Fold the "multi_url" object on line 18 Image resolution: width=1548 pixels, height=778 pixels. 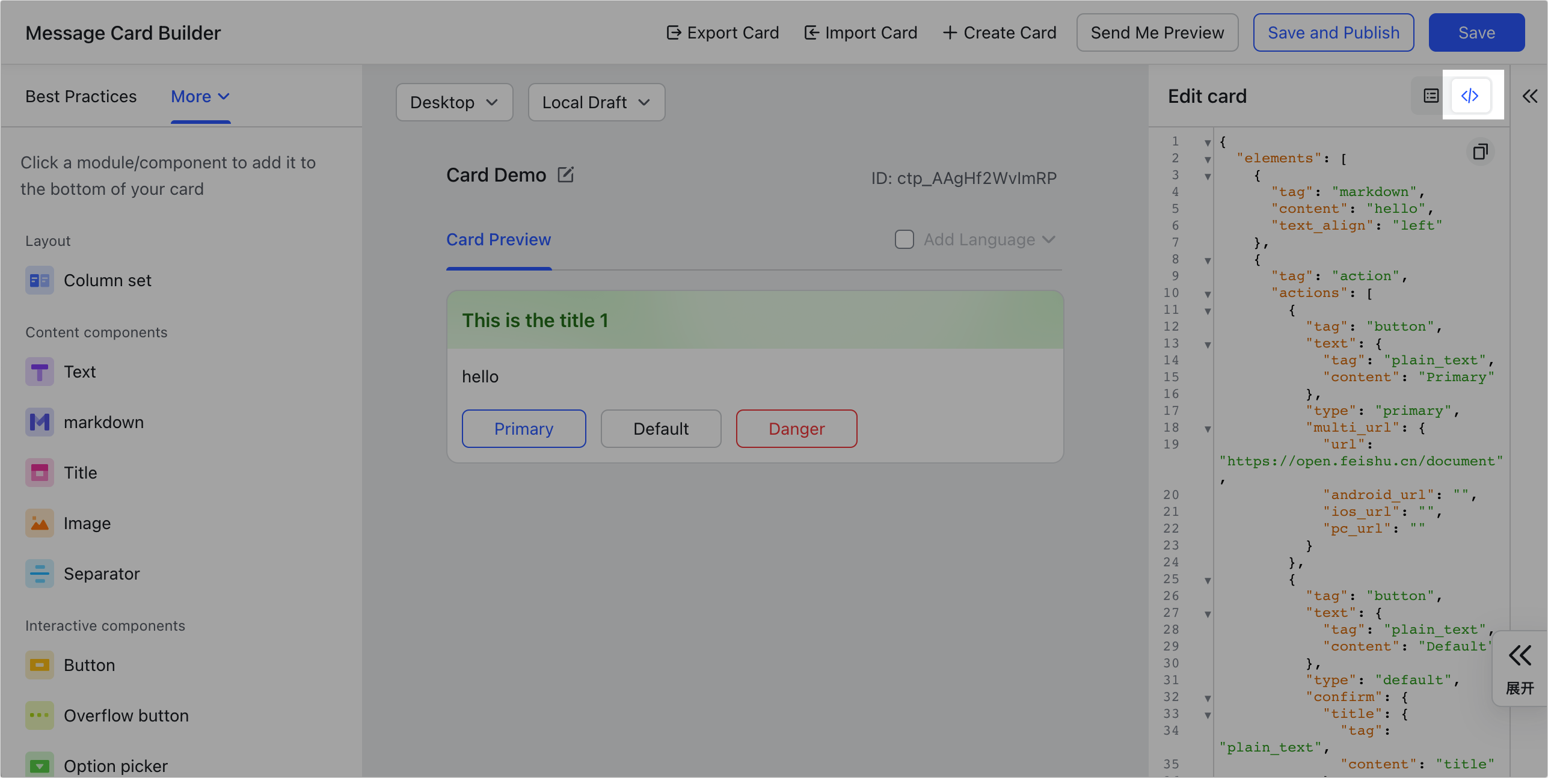(x=1208, y=429)
